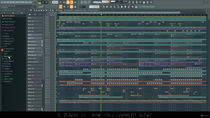The width and height of the screenshot is (210, 118).
Task: Select the Select tool in the playlist toolbar
Action: tap(48, 10)
